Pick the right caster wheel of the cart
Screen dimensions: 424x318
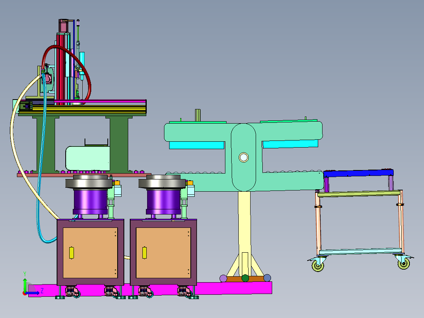pos(404,264)
